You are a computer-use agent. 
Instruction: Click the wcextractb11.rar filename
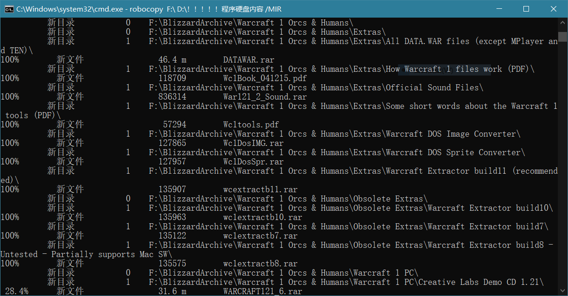point(260,189)
